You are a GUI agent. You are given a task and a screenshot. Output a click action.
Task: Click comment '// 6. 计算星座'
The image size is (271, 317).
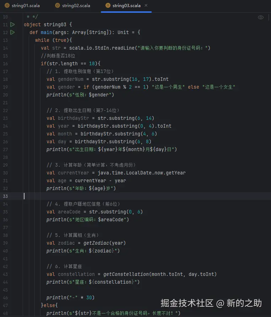tap(64, 266)
